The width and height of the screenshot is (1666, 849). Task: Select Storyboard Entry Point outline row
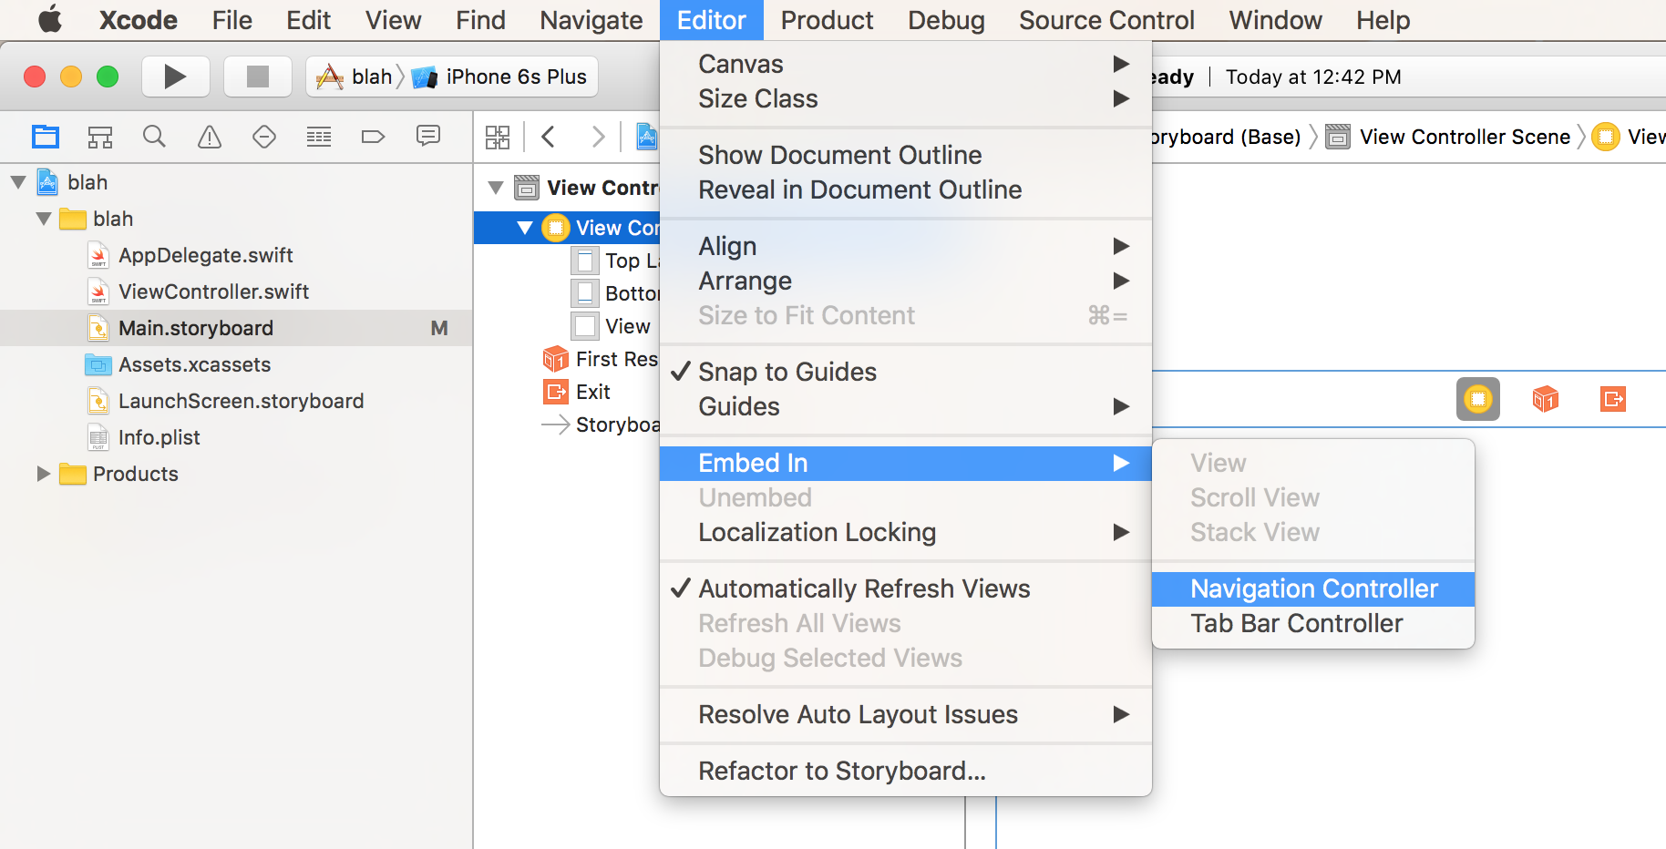(567, 424)
